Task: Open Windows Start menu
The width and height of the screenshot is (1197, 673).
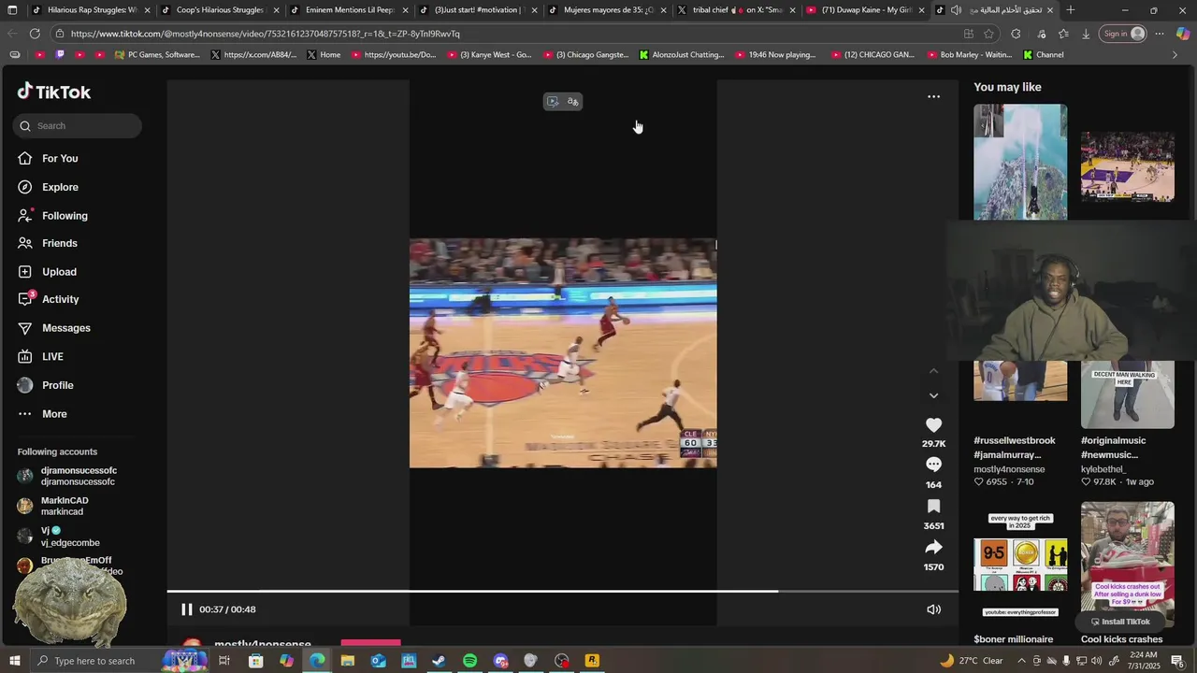Action: [15, 661]
